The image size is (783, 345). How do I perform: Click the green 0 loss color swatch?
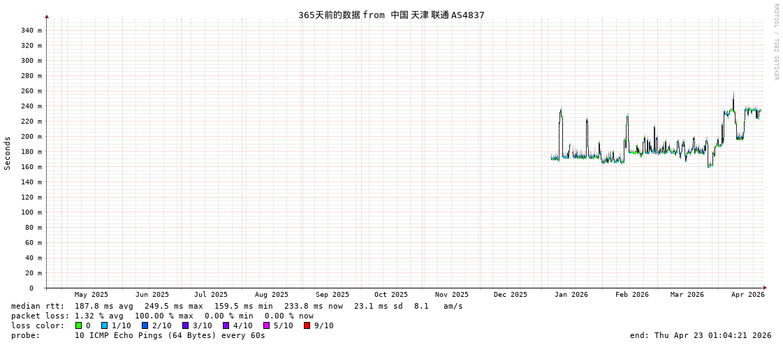pyautogui.click(x=79, y=325)
